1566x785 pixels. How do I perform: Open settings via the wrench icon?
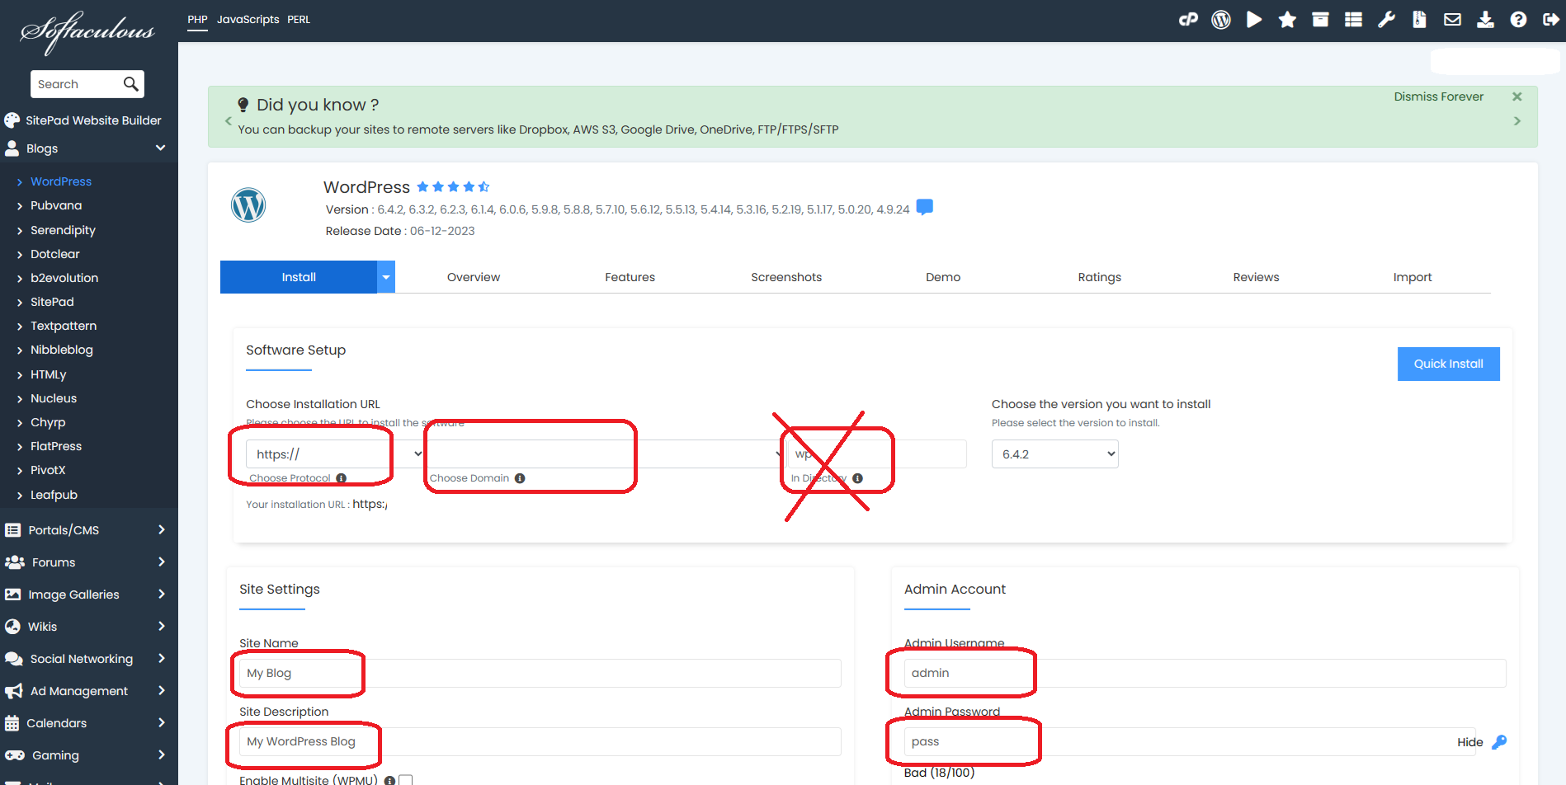click(x=1386, y=19)
